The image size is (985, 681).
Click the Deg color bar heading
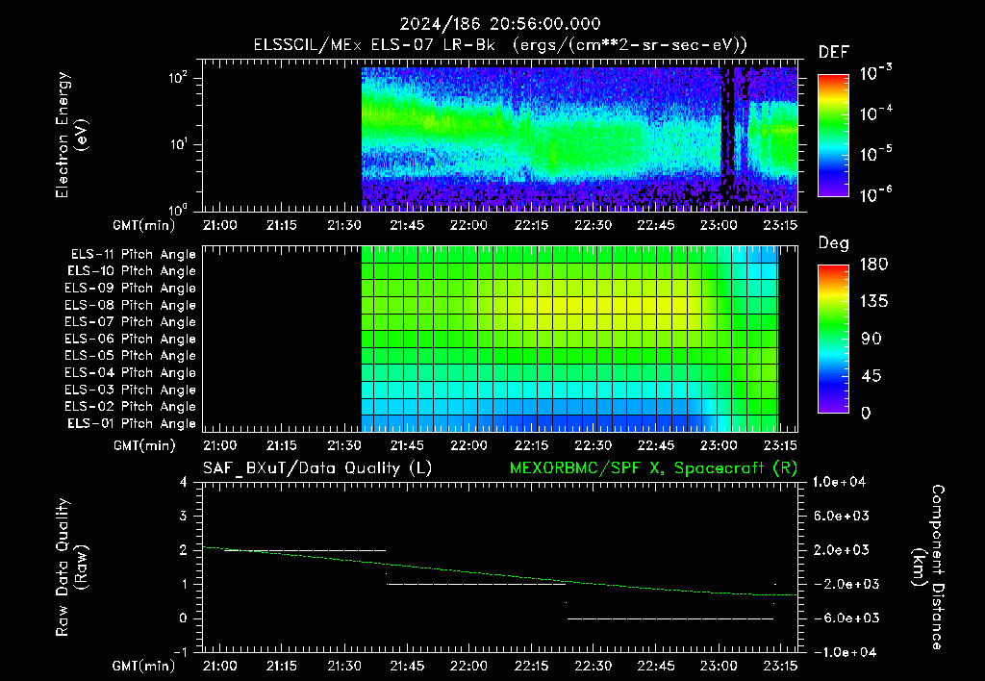pos(833,243)
